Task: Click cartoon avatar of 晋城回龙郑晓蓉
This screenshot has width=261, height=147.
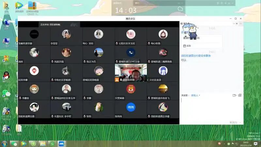Action: [x=99, y=71]
